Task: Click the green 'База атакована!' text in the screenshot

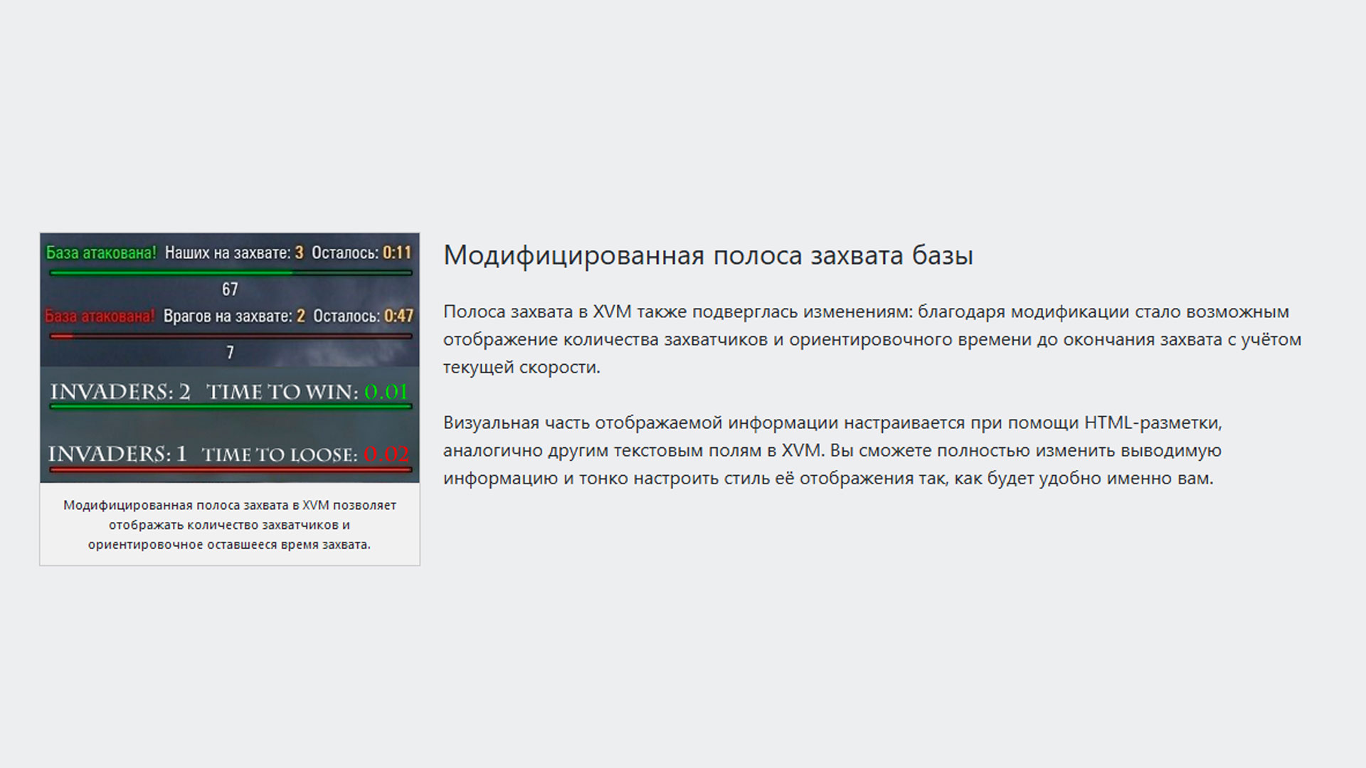Action: point(101,252)
